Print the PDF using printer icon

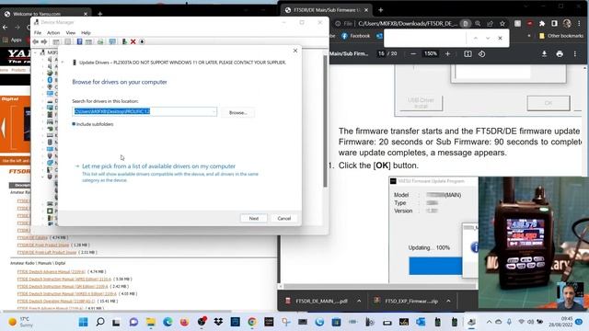pos(560,54)
